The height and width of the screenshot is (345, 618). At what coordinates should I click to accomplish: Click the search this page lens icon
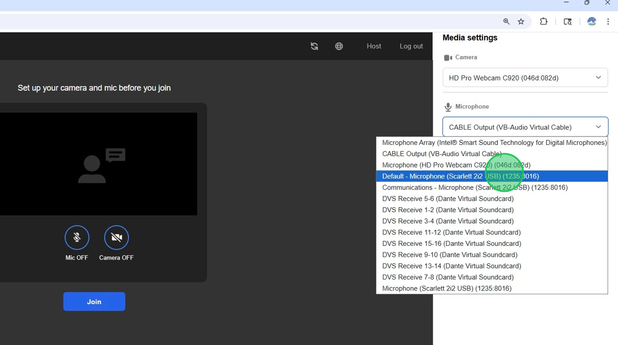567,21
